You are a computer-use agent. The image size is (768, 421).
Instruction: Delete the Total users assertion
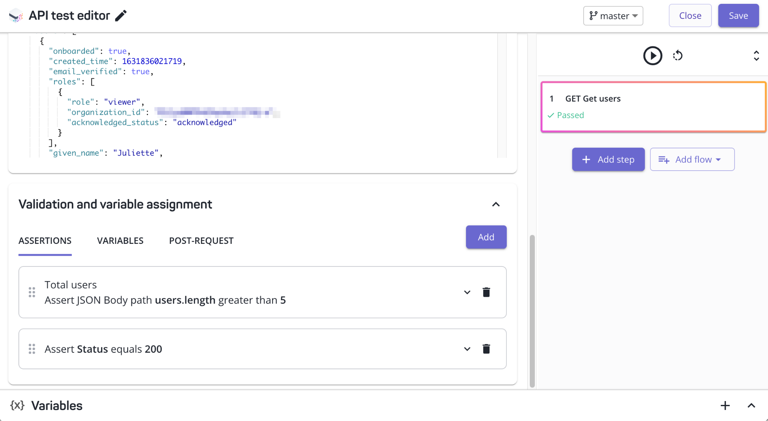tap(486, 292)
